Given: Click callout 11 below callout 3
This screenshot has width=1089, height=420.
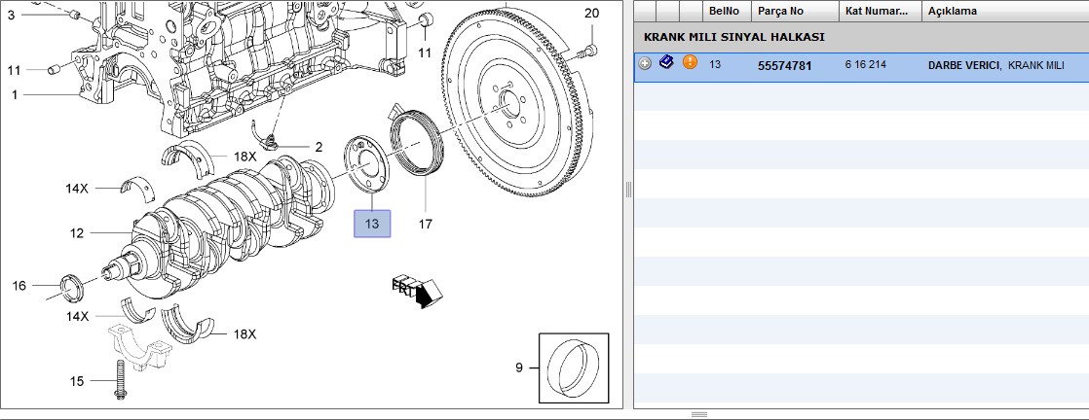Looking at the screenshot, I should pos(15,70).
